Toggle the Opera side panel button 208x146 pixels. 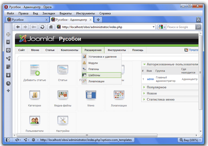click(8, 140)
